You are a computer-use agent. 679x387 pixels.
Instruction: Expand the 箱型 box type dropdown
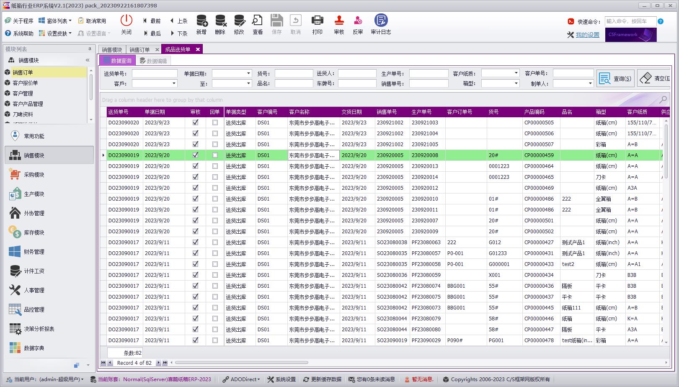point(516,84)
